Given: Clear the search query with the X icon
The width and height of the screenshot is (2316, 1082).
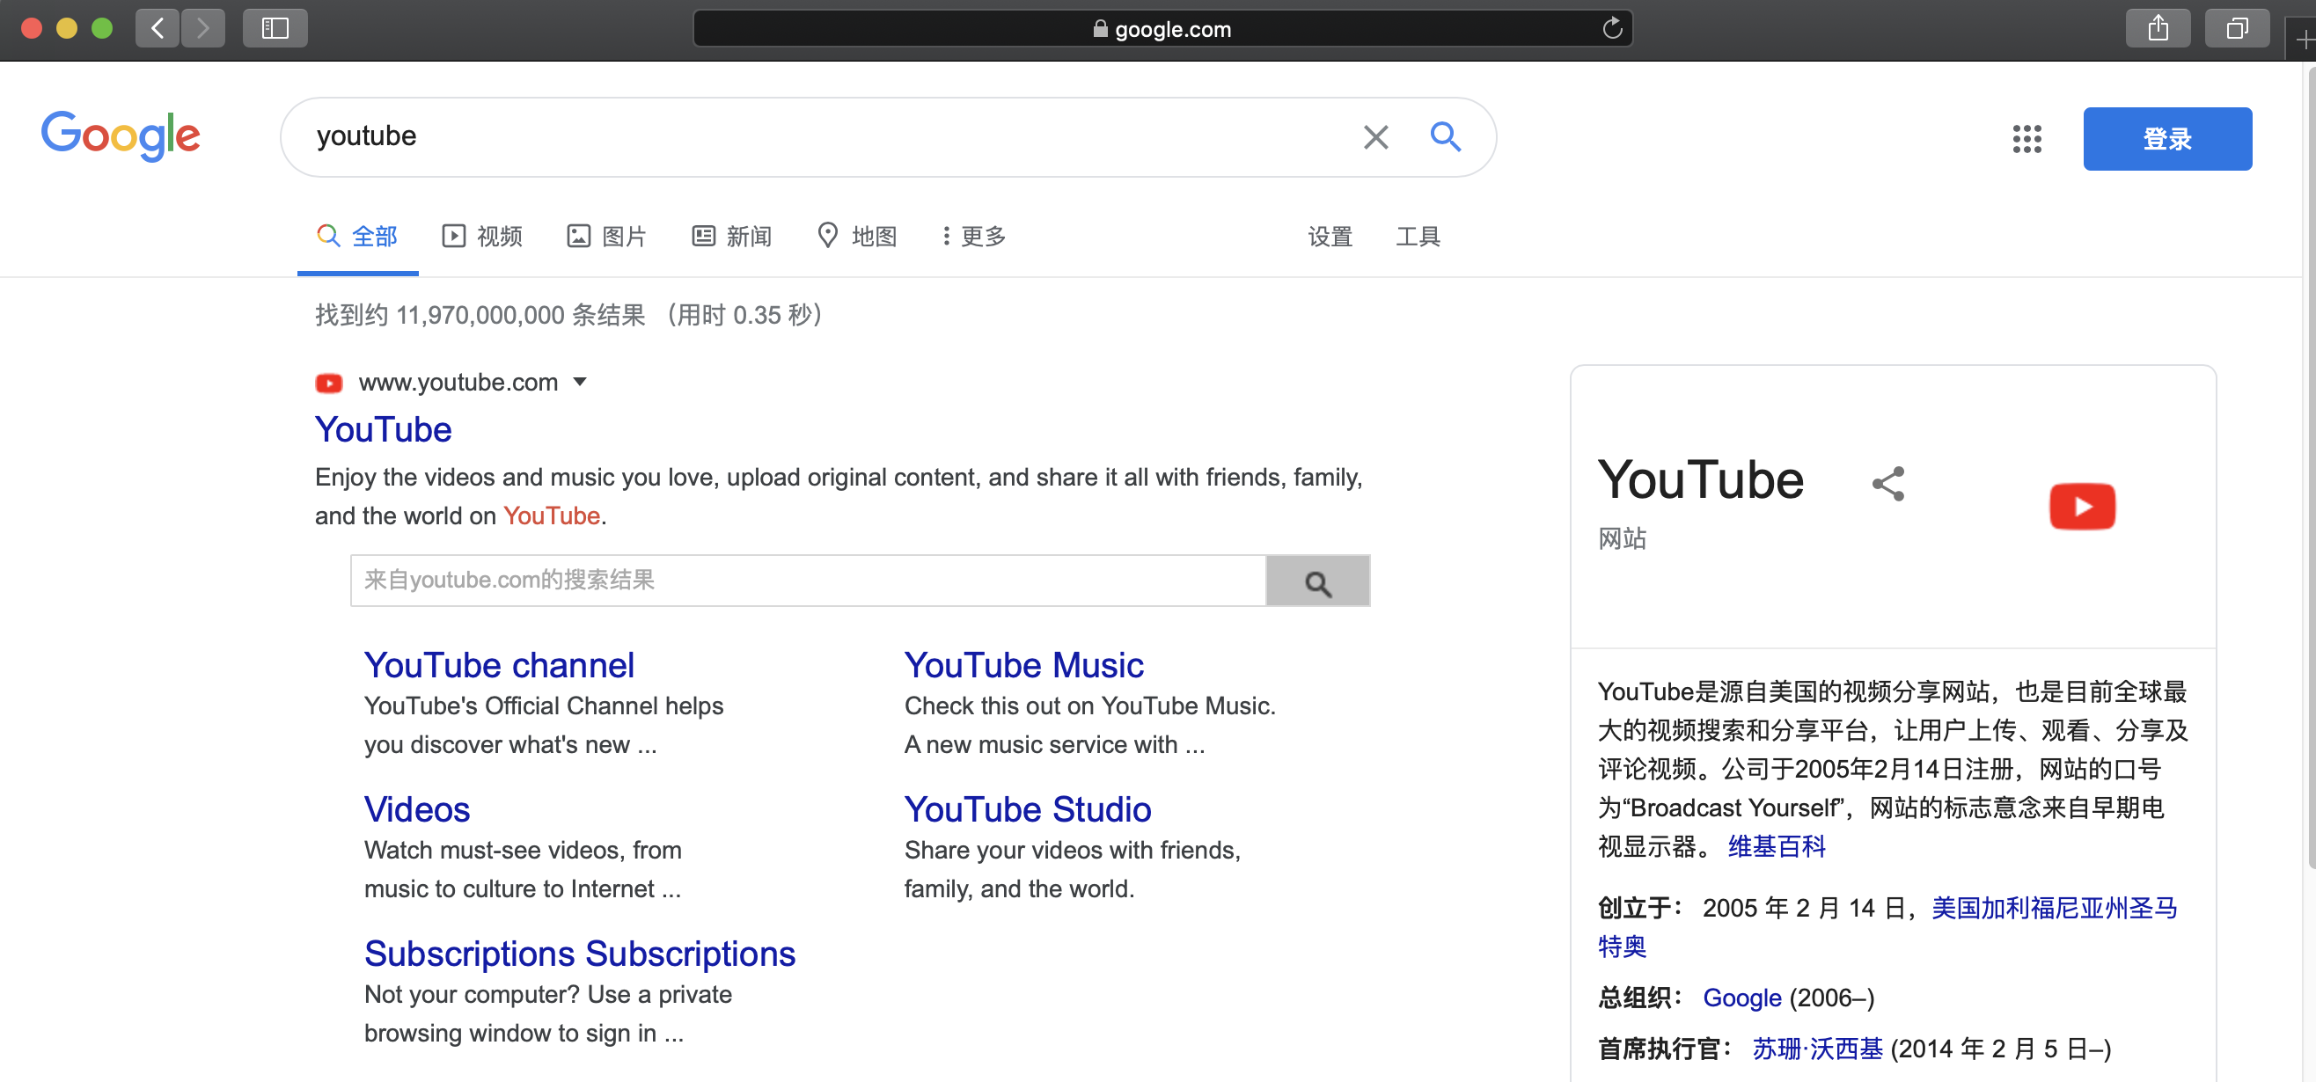Looking at the screenshot, I should (x=1375, y=136).
